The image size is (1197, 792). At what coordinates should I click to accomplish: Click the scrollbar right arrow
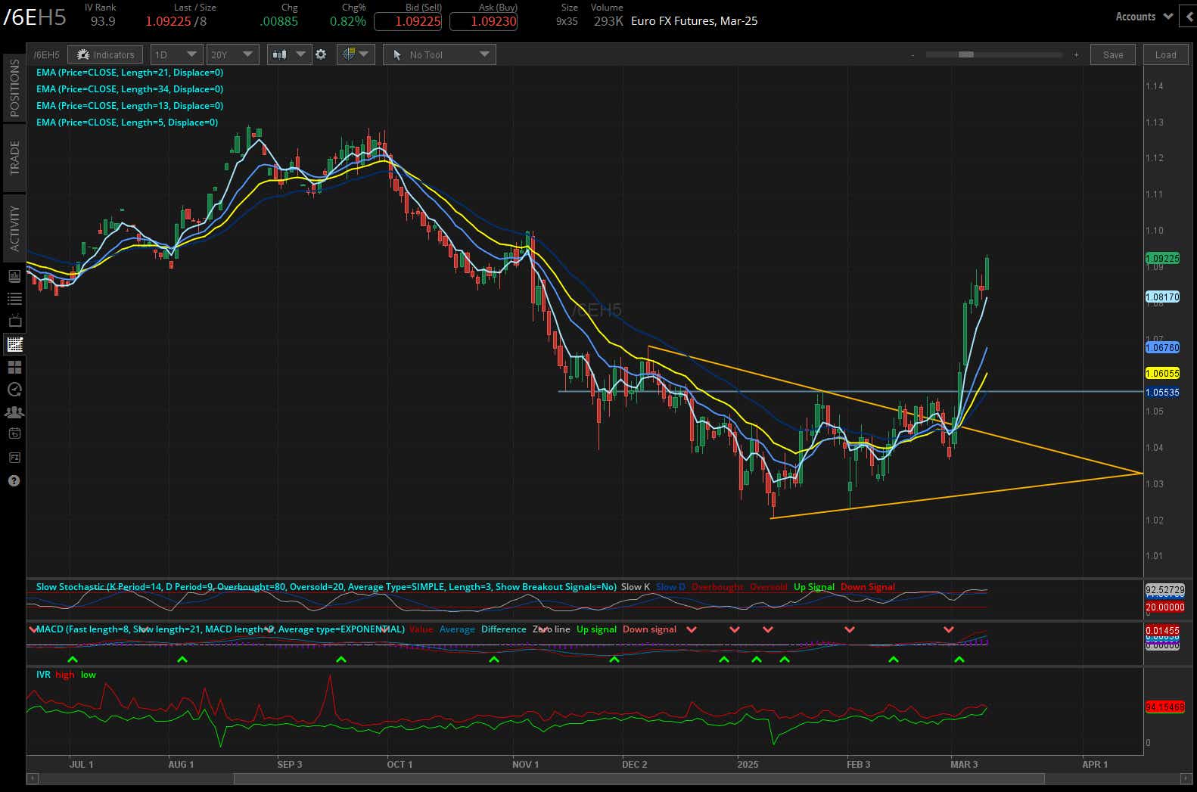pos(1186,778)
